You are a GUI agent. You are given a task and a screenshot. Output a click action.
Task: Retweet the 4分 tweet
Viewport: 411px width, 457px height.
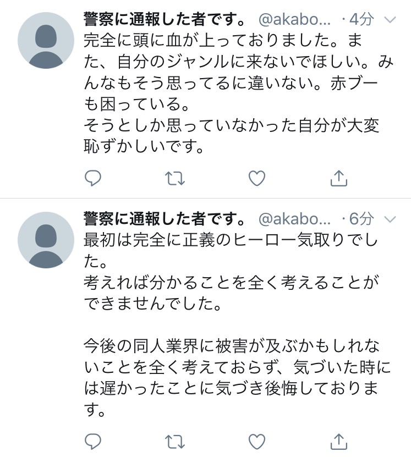[x=175, y=178]
